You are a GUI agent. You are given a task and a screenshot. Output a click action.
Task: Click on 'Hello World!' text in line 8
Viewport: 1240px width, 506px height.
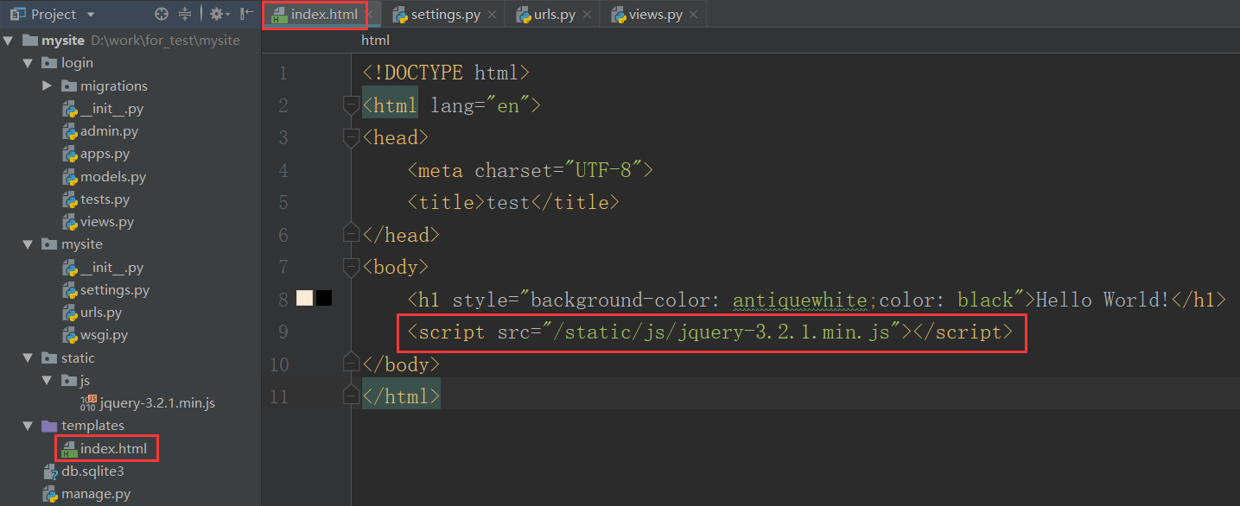click(1103, 300)
